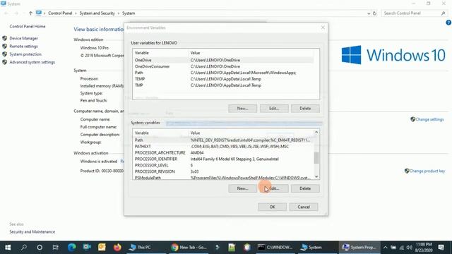Switch to System Properties taskbar item
Screen dimensions: 452x254
pos(359,247)
